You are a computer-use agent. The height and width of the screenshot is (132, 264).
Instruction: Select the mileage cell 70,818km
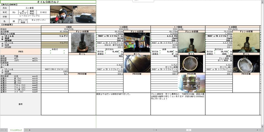coord(219,31)
